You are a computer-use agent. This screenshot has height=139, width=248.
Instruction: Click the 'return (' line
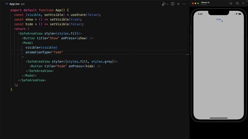22,29
